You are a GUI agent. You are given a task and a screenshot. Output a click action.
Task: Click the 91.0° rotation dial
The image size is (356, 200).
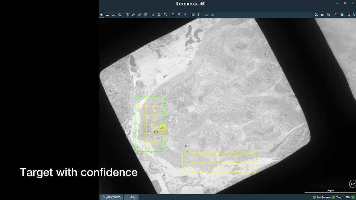tap(352, 184)
